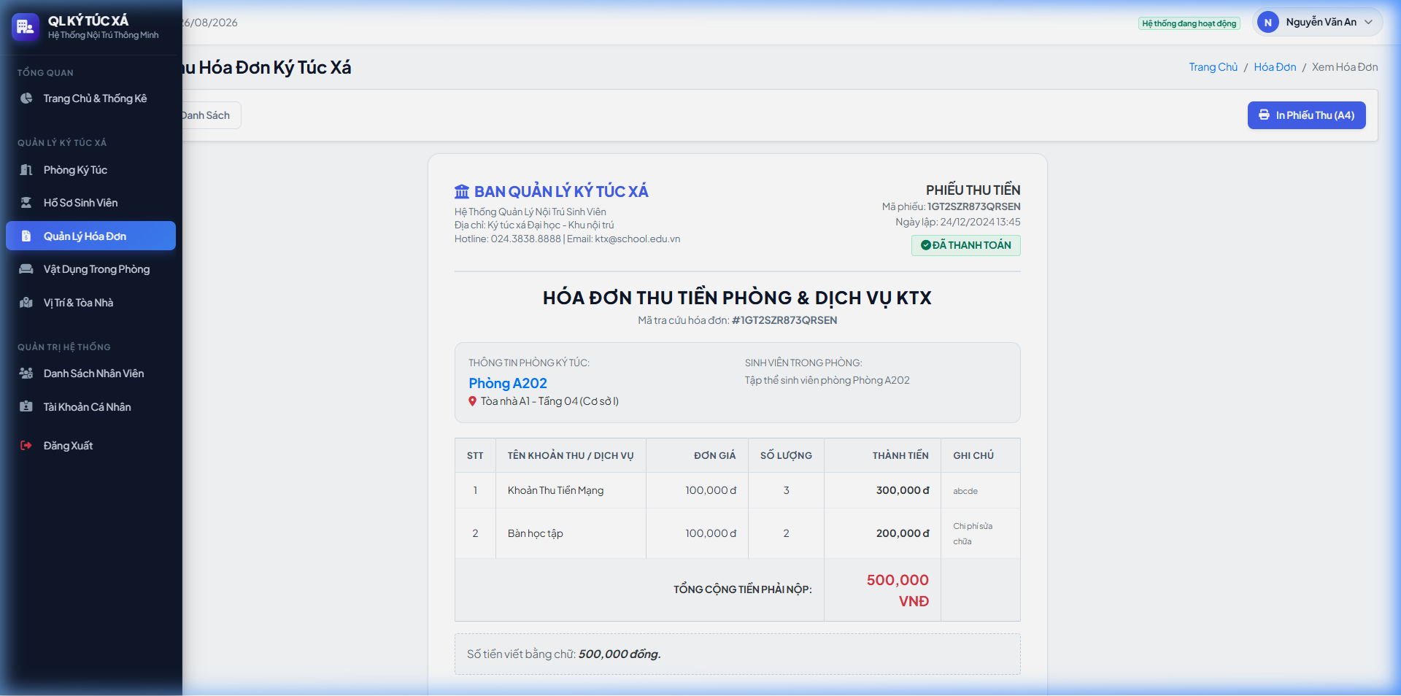Go to Vật Dụng Trong Phòng page
Screen dimensions: 1401x696
pyautogui.click(x=91, y=269)
